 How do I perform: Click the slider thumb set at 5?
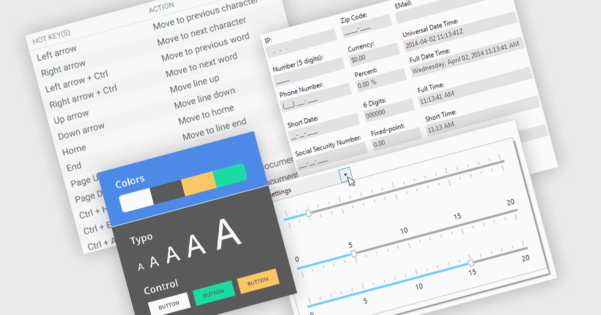pyautogui.click(x=354, y=254)
